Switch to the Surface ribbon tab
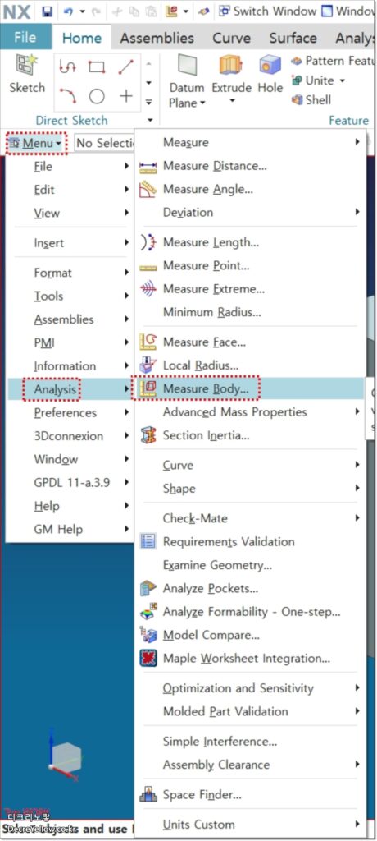Image resolution: width=377 pixels, height=841 pixels. 293,38
